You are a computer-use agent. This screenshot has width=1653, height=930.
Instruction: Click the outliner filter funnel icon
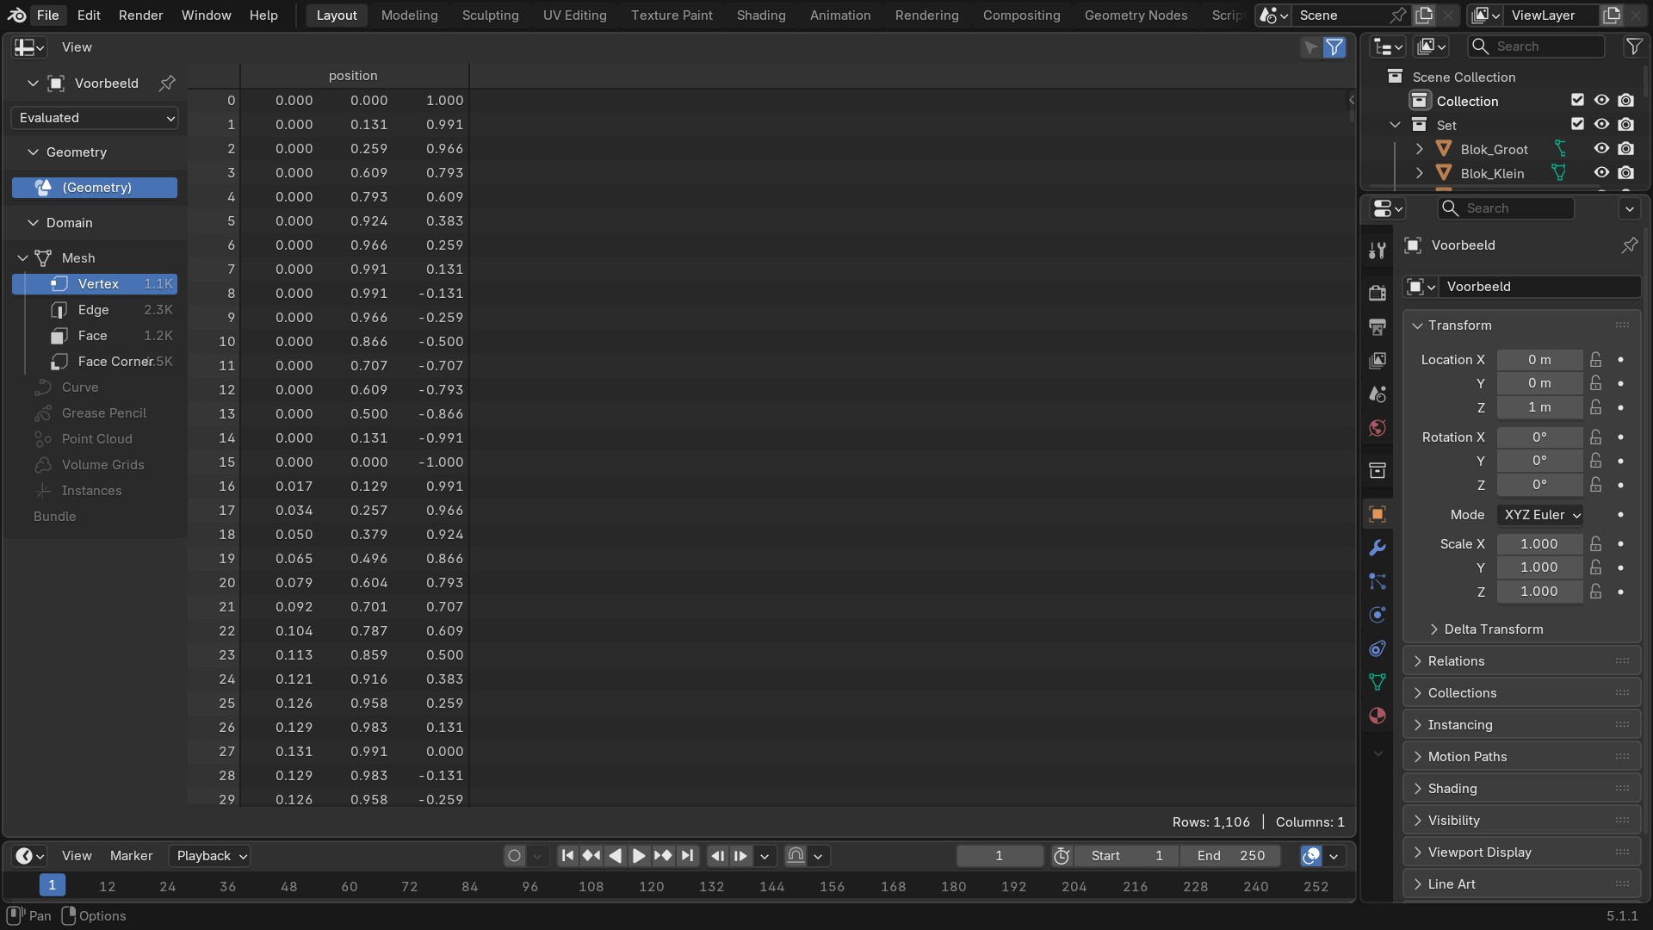[x=1633, y=46]
